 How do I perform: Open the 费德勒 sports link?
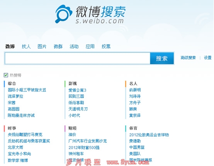click(x=135, y=141)
